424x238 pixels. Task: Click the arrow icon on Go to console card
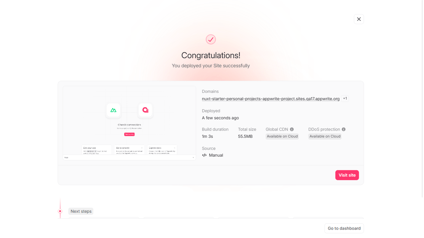pyautogui.click(x=142, y=148)
